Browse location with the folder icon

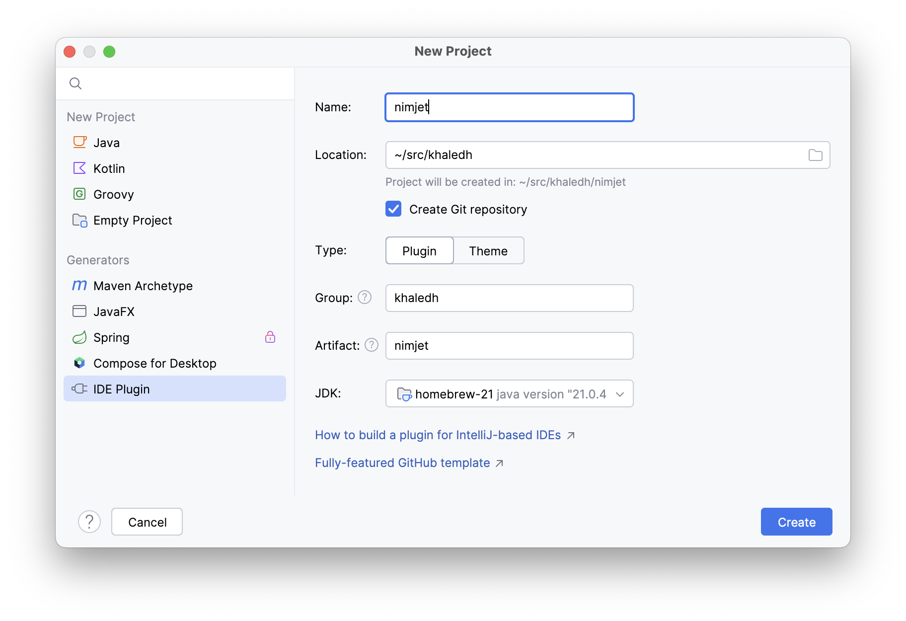pos(815,155)
